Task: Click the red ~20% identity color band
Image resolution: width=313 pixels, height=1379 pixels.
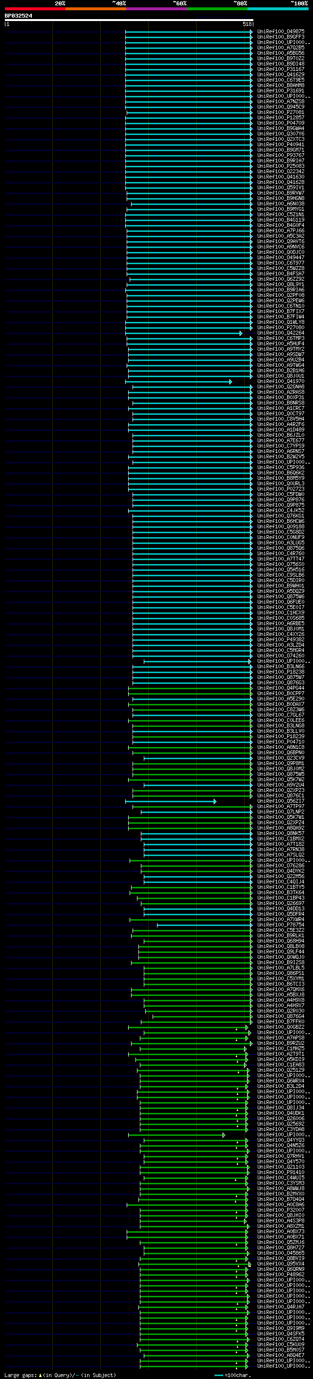Action: pyautogui.click(x=35, y=9)
